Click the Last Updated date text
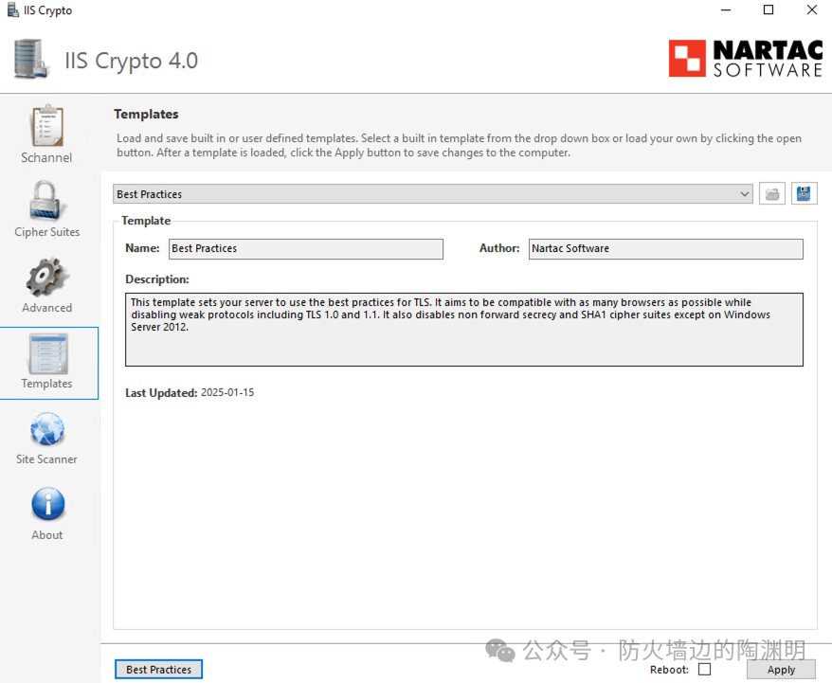This screenshot has height=683, width=832. tap(227, 392)
